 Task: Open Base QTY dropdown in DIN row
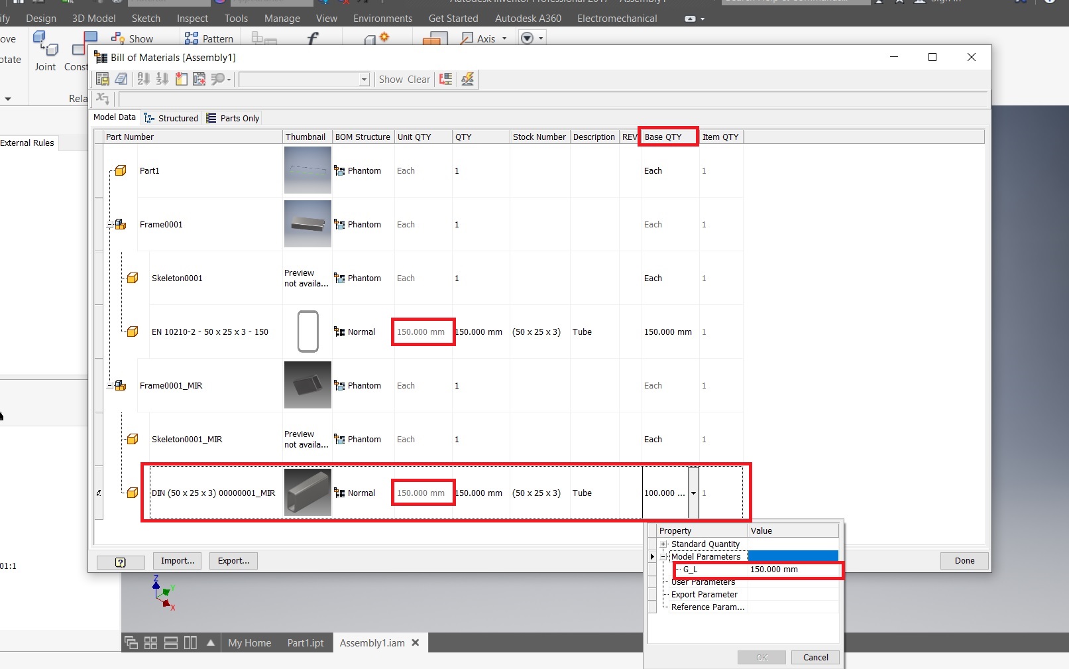click(x=693, y=493)
